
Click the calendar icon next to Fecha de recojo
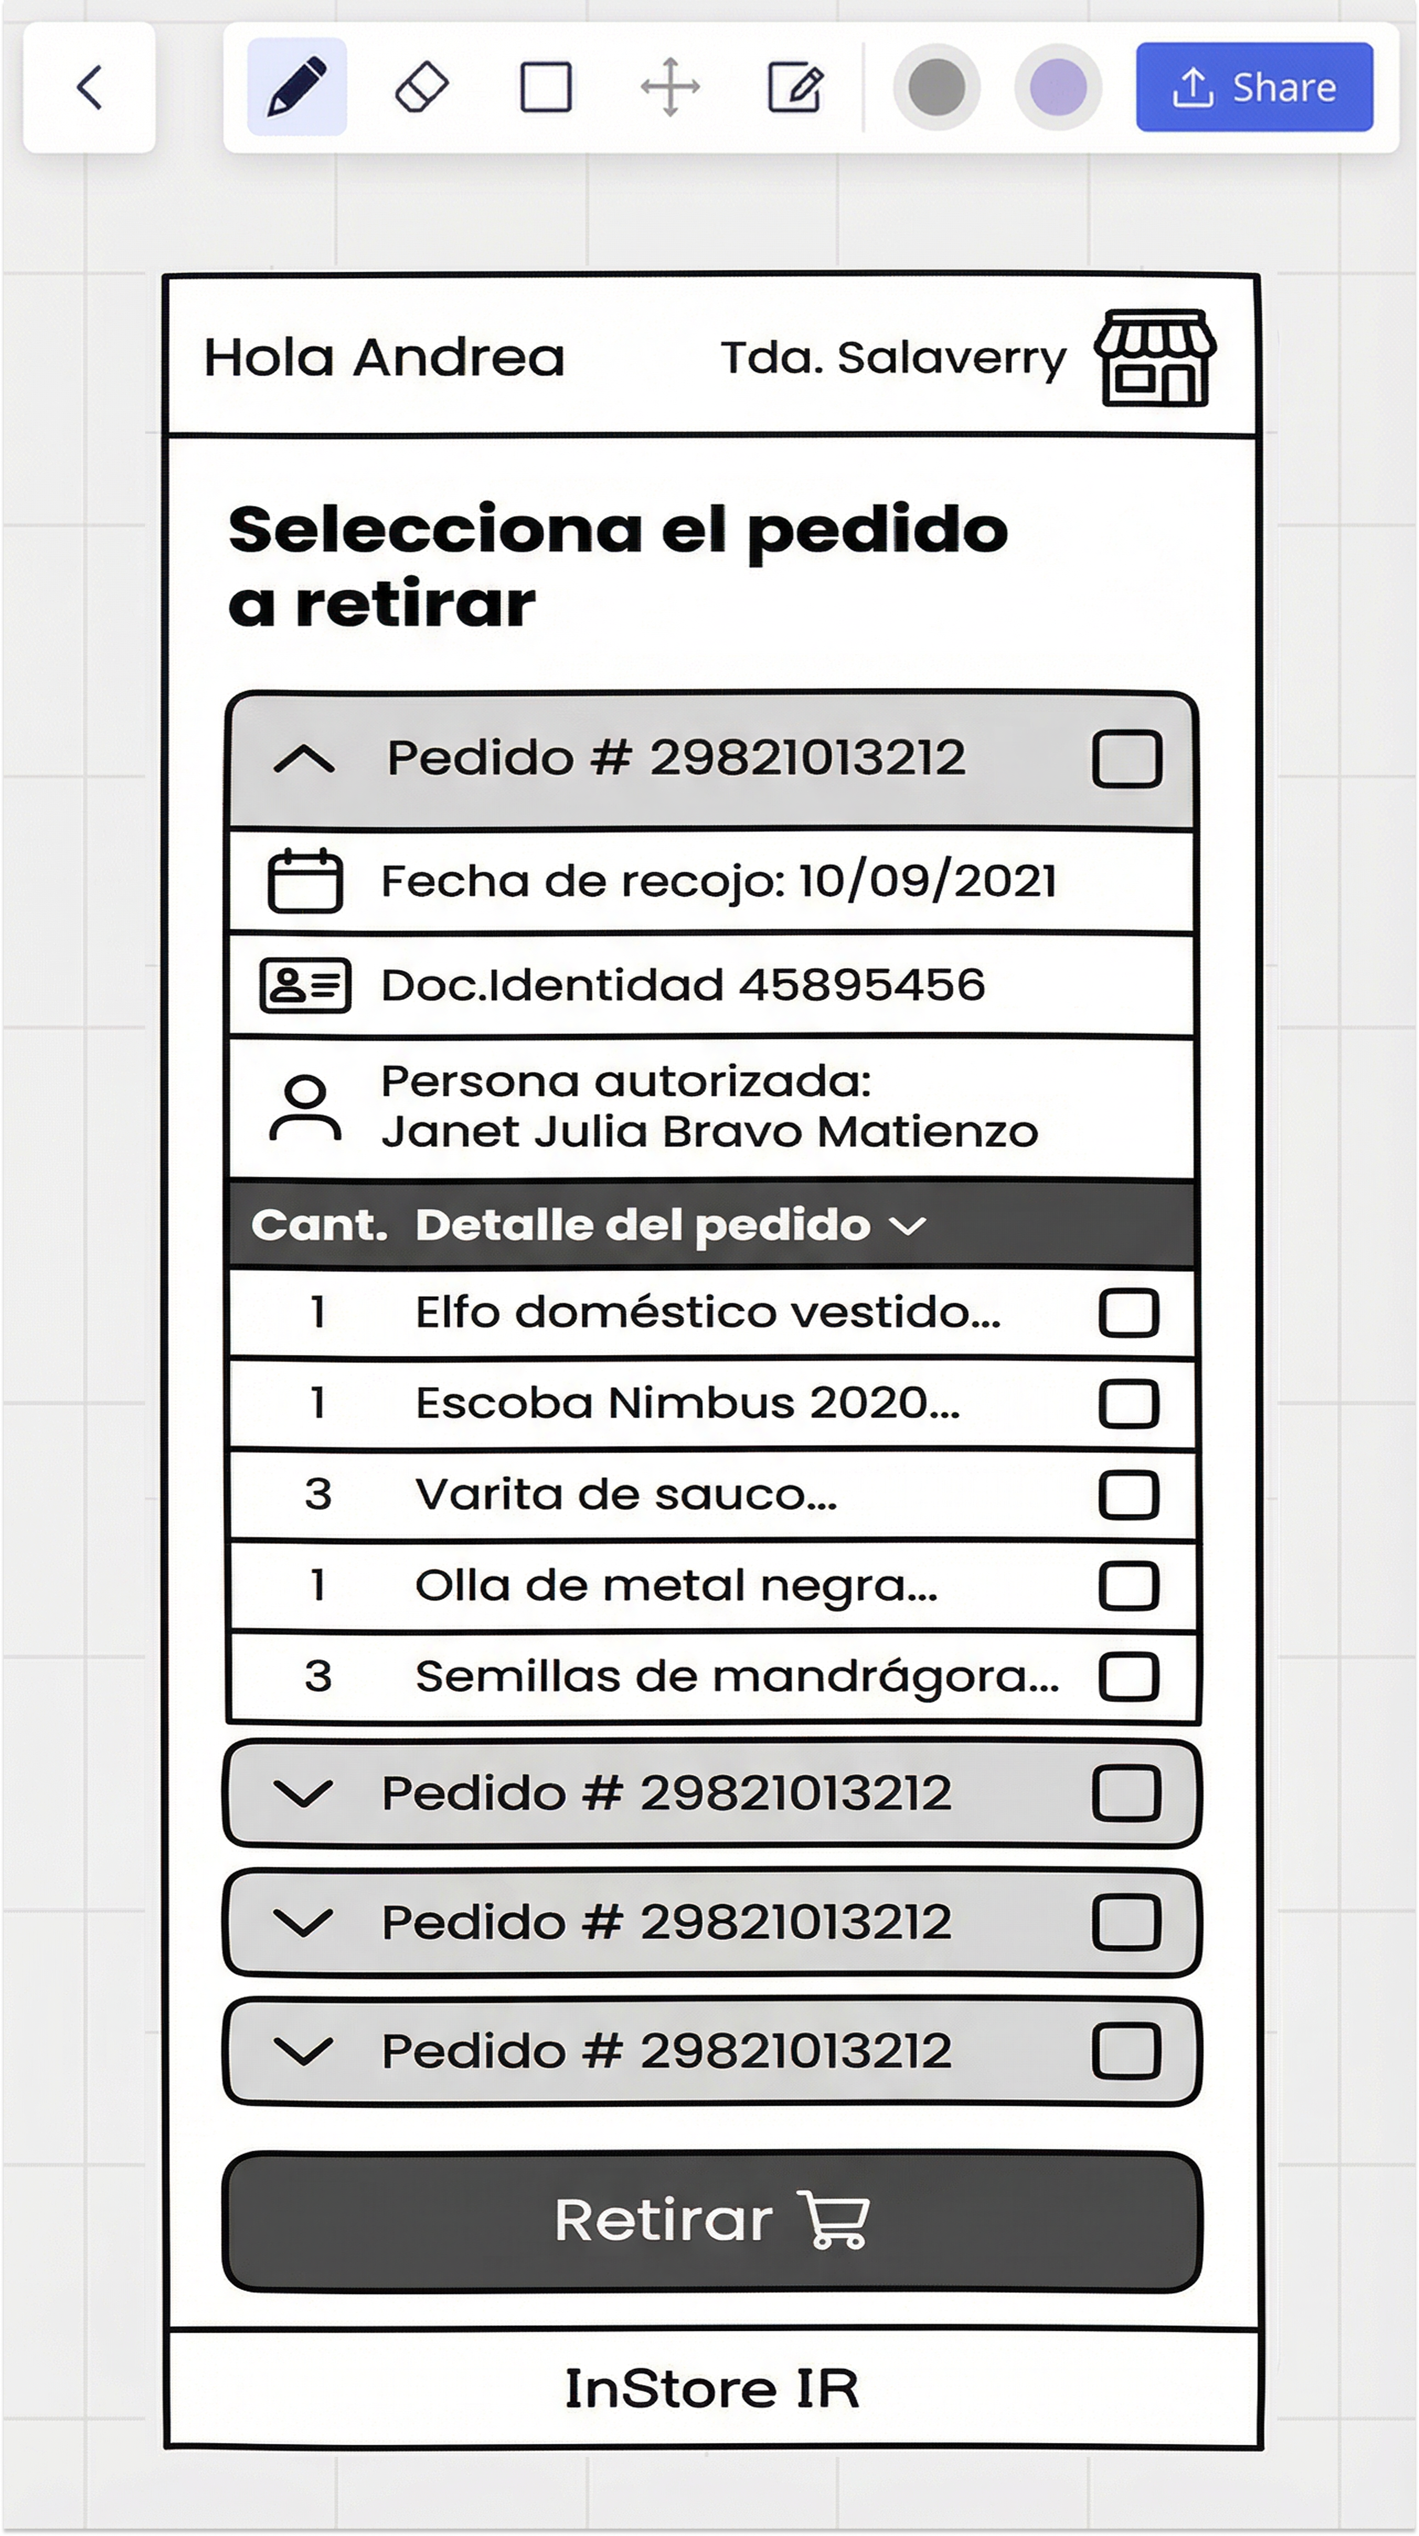click(305, 881)
